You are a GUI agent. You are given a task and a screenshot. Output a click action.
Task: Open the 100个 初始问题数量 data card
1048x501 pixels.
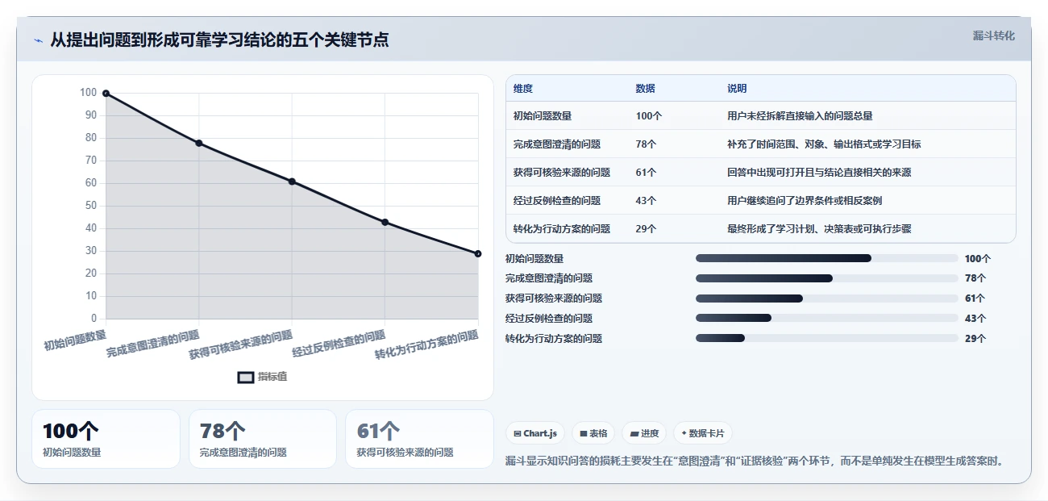pyautogui.click(x=106, y=439)
